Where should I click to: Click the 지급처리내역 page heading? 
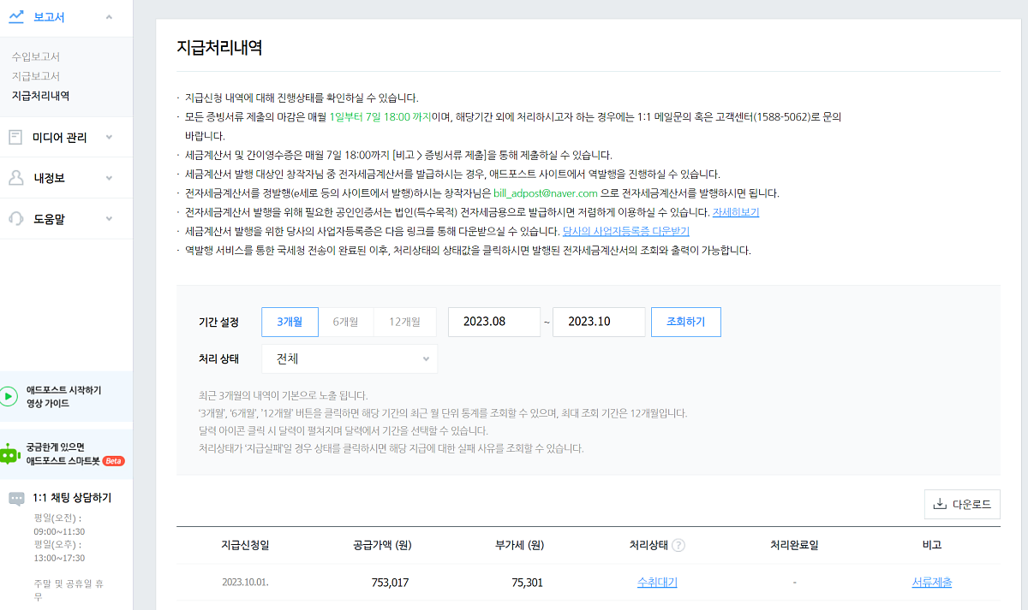coord(219,47)
